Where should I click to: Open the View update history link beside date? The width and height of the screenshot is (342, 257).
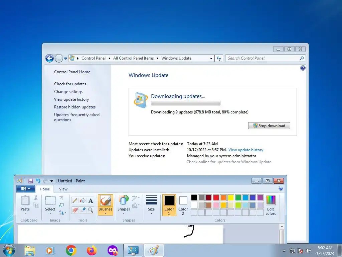tap(246, 150)
